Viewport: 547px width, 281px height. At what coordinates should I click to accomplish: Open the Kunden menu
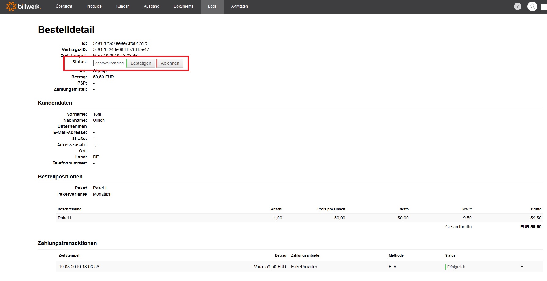123,6
